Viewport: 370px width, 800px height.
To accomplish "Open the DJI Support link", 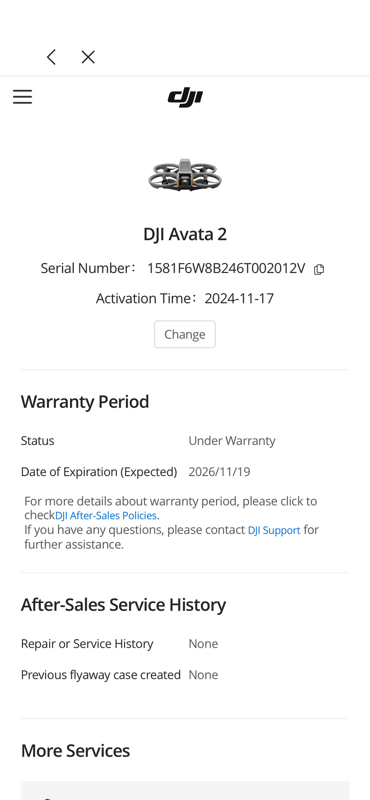I will (274, 530).
